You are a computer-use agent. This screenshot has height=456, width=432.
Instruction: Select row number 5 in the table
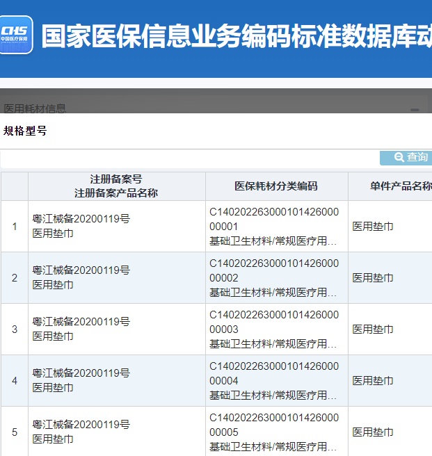coord(15,432)
